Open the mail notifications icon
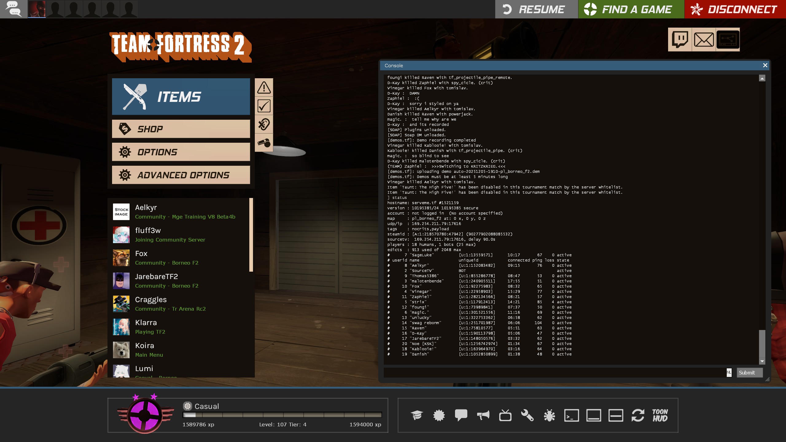The width and height of the screenshot is (786, 442). click(704, 40)
